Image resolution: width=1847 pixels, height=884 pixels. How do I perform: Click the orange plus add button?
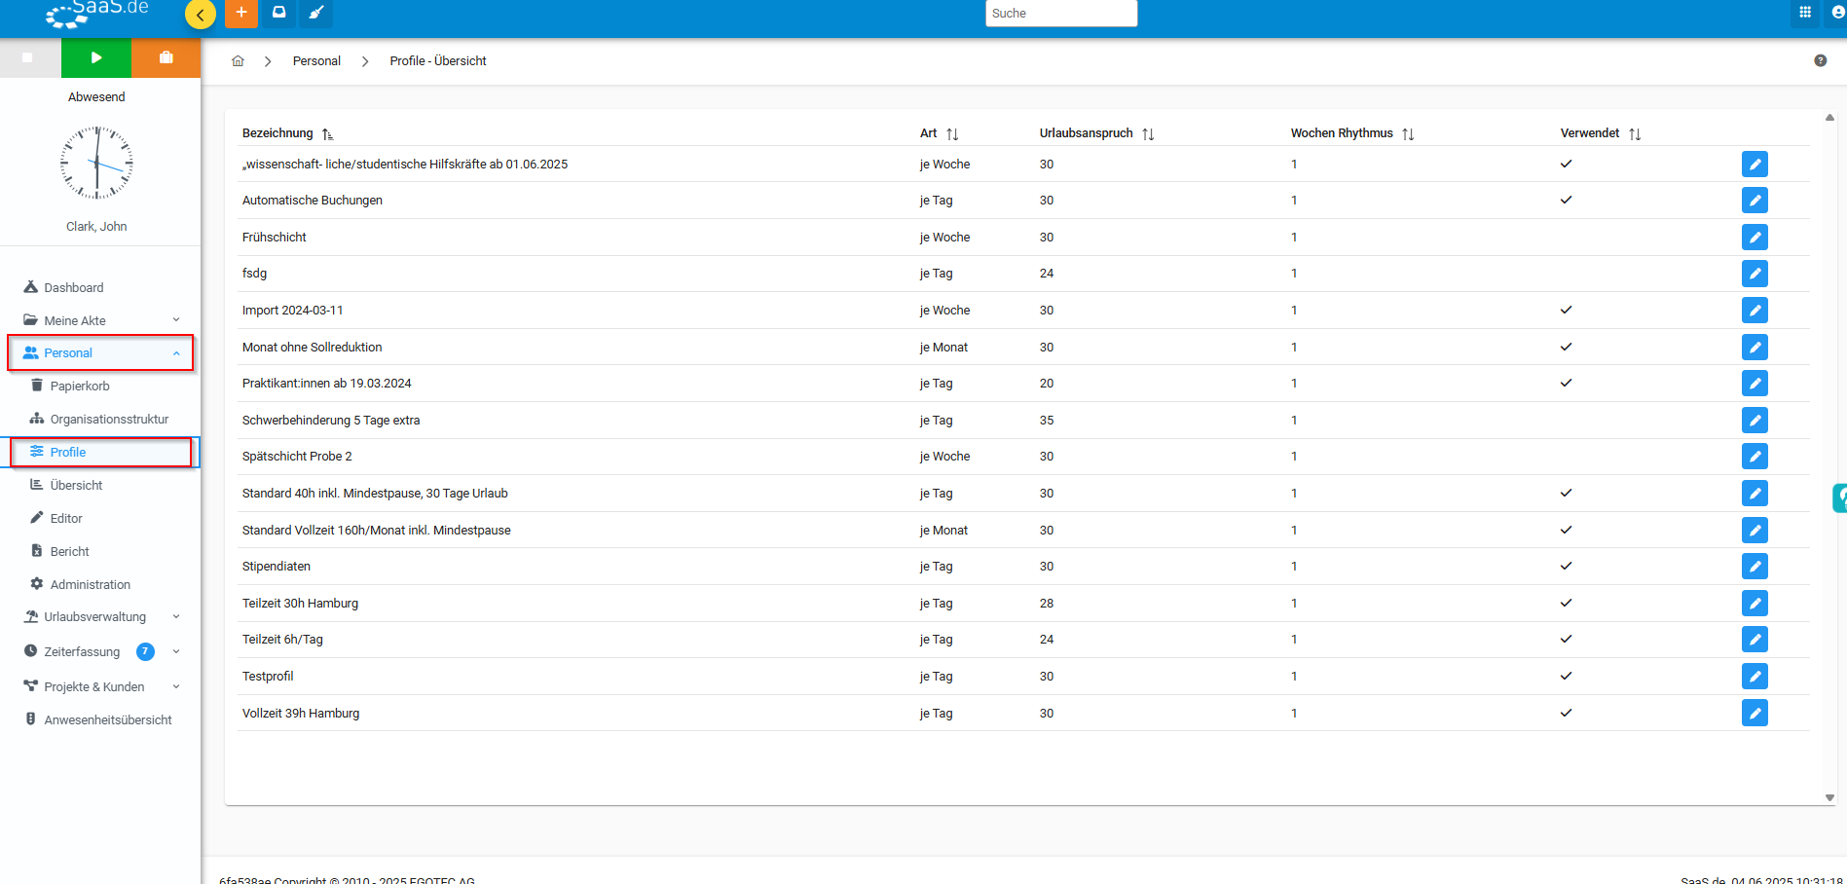click(x=240, y=13)
